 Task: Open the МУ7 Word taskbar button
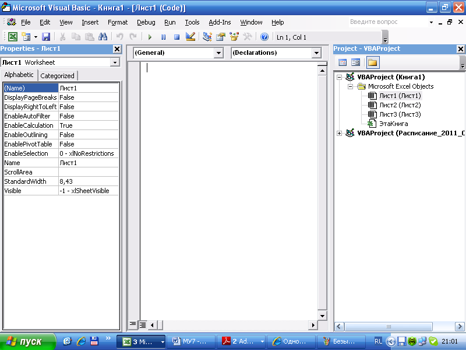click(191, 341)
